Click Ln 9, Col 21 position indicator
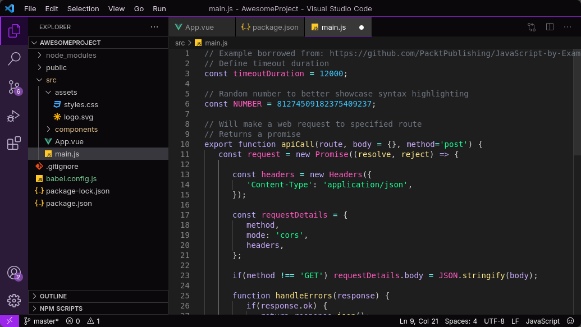Viewport: 581px width, 327px height. pos(419,321)
